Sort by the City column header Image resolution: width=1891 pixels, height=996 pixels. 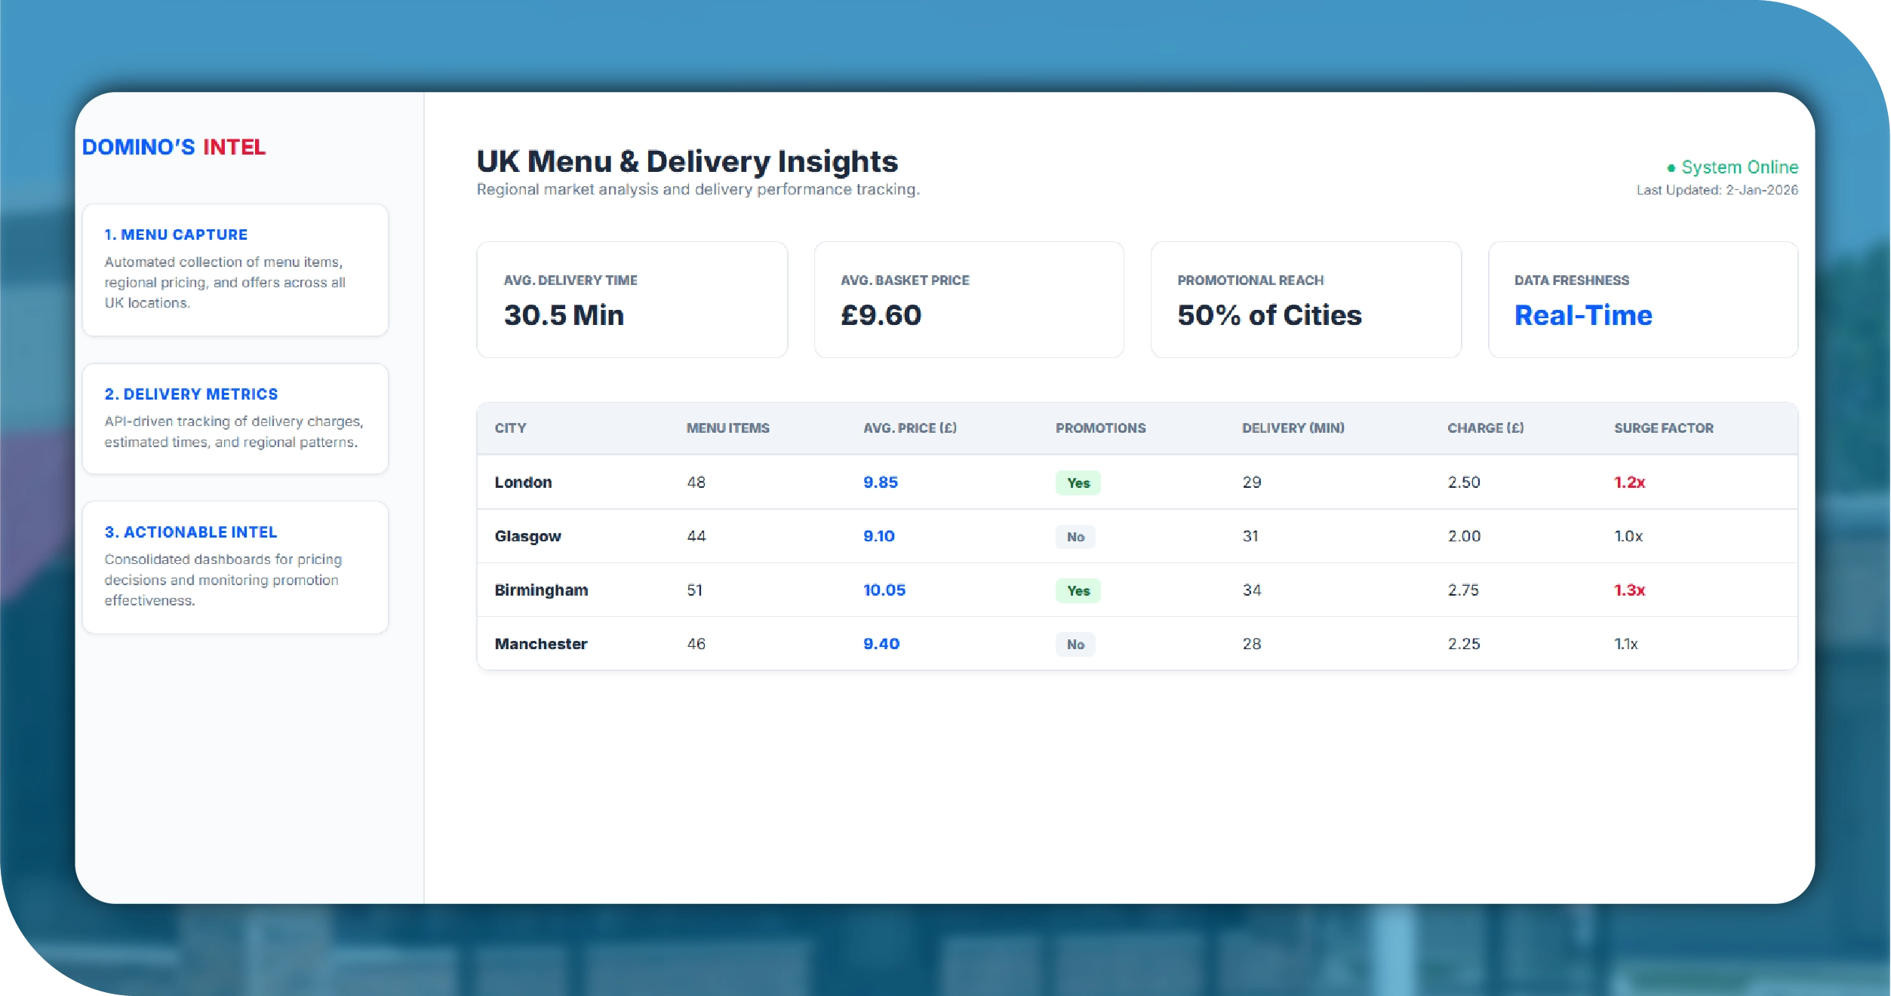(x=510, y=428)
